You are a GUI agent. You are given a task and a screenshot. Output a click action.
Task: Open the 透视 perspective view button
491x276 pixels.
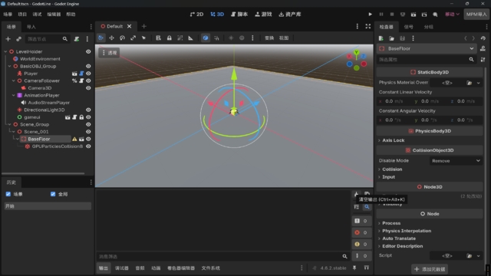point(109,53)
